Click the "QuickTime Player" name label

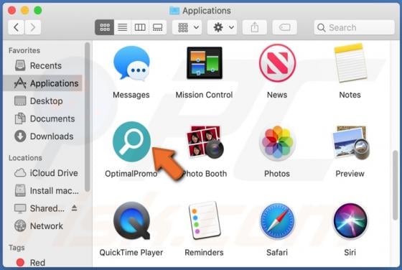coord(131,253)
